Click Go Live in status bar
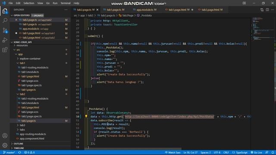This screenshot has width=276, height=155. (256, 152)
